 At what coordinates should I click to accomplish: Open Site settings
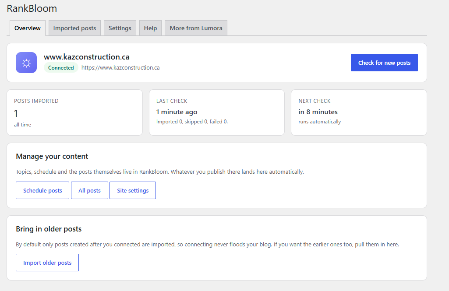133,190
